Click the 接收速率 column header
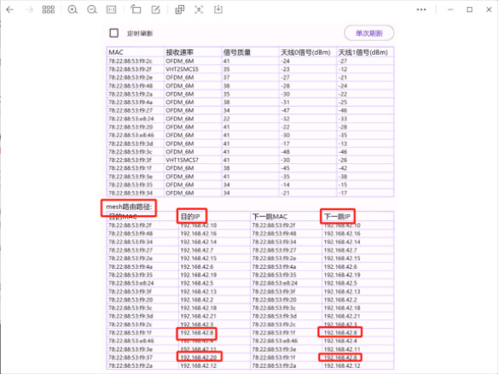Viewport: 499px width, 374px height. pos(179,52)
